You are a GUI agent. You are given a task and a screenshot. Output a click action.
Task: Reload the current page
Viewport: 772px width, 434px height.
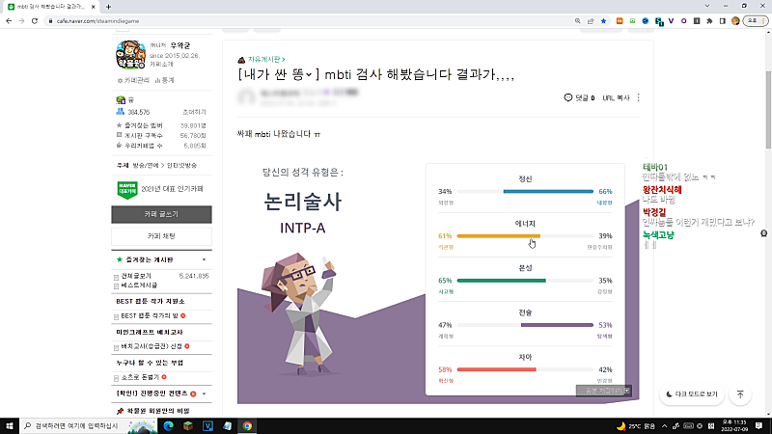tap(35, 21)
